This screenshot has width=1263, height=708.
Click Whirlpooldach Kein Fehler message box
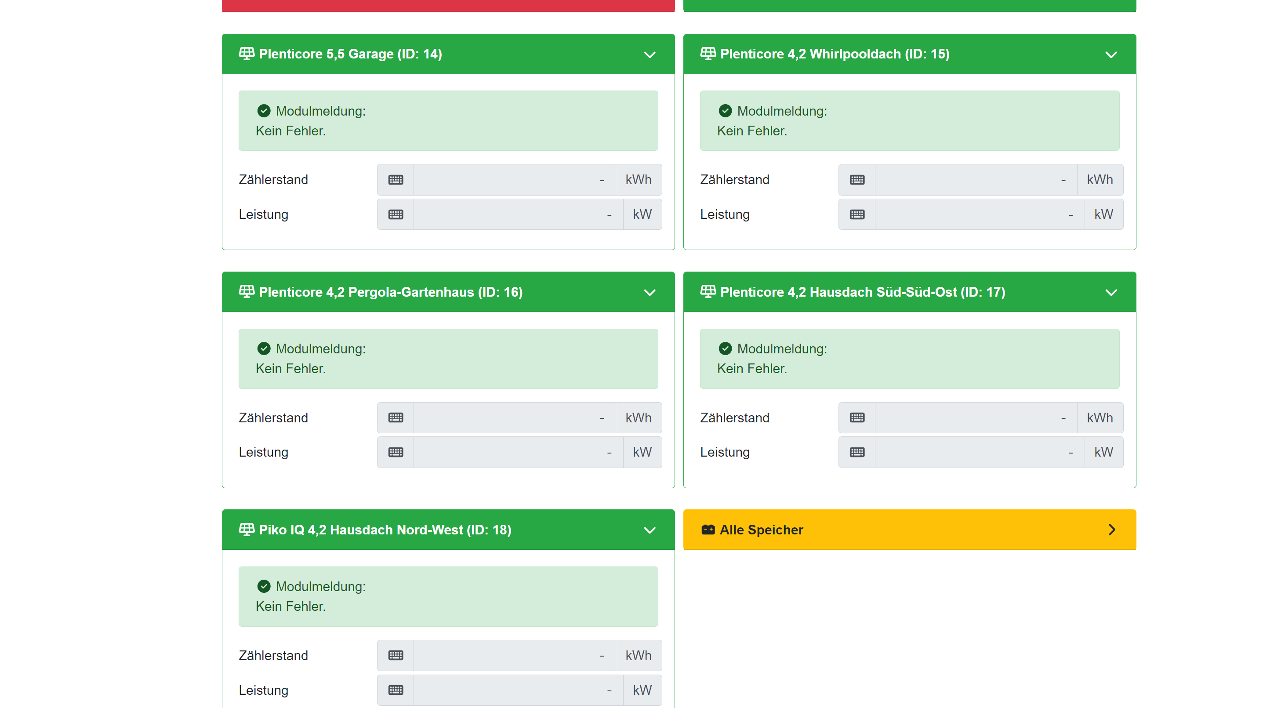pos(909,120)
